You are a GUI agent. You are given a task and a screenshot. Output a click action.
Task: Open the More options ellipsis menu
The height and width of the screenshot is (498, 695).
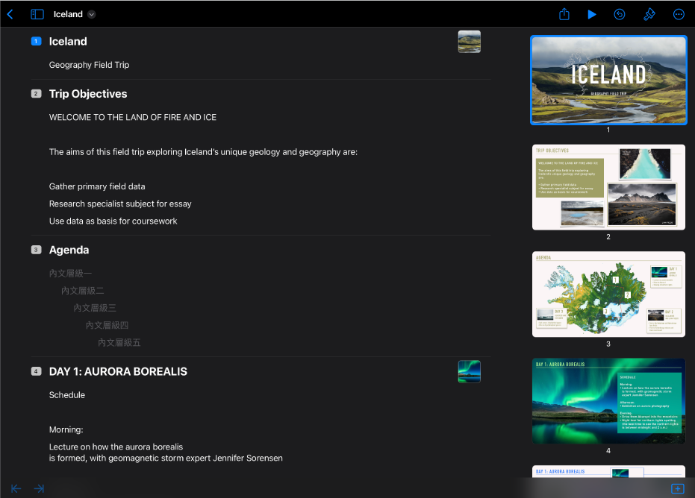678,14
